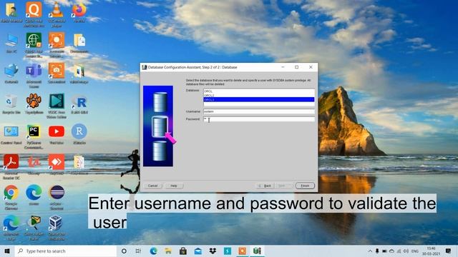
Task: Open VLC media player desktop shortcut
Action: pyautogui.click(x=57, y=14)
